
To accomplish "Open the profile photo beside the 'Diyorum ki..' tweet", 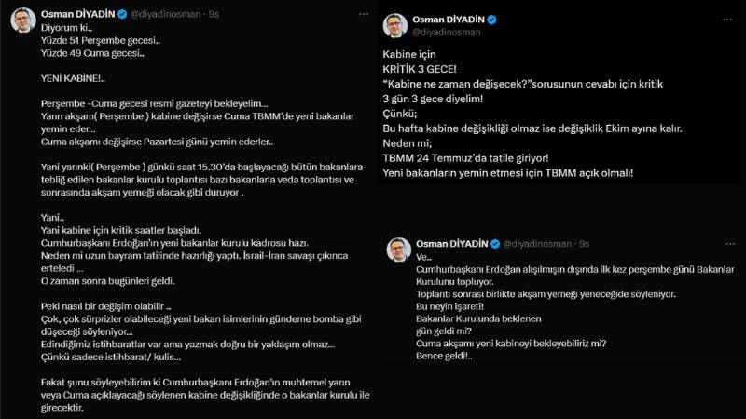I will tap(23, 20).
